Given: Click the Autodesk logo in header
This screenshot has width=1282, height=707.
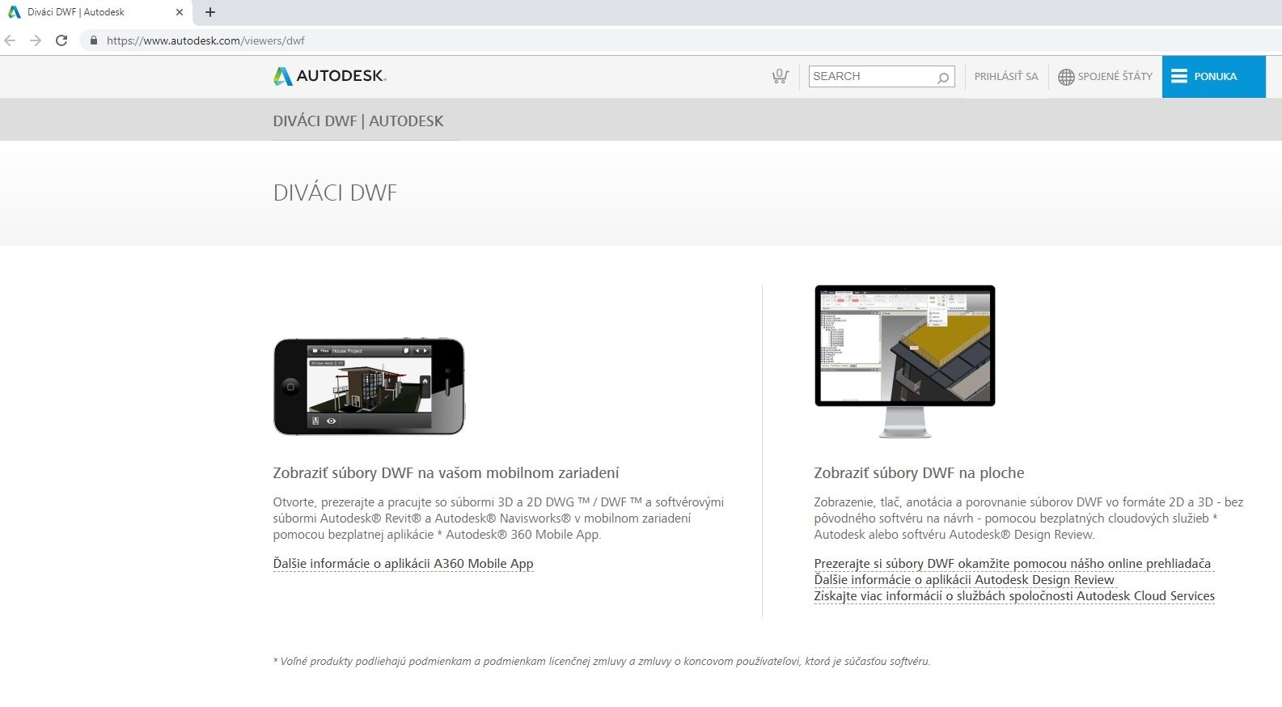Looking at the screenshot, I should (330, 76).
